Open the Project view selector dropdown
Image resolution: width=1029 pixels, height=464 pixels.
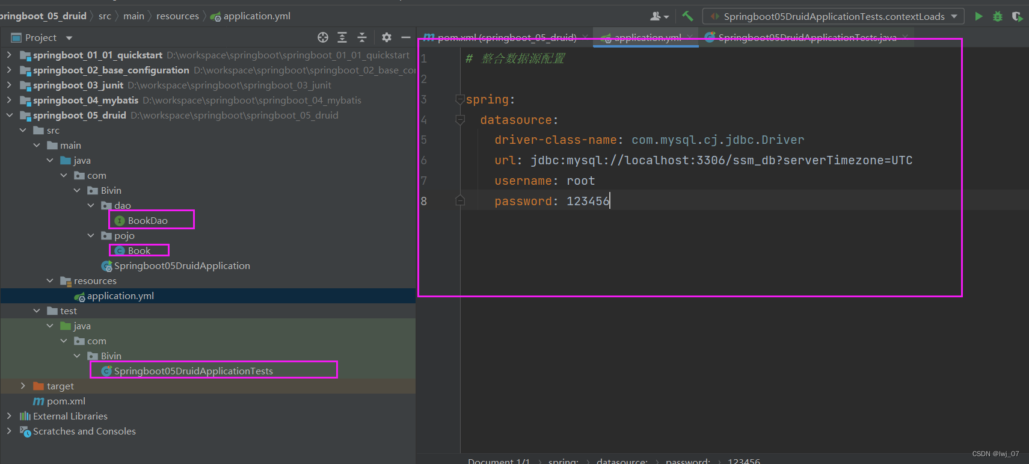pyautogui.click(x=69, y=38)
